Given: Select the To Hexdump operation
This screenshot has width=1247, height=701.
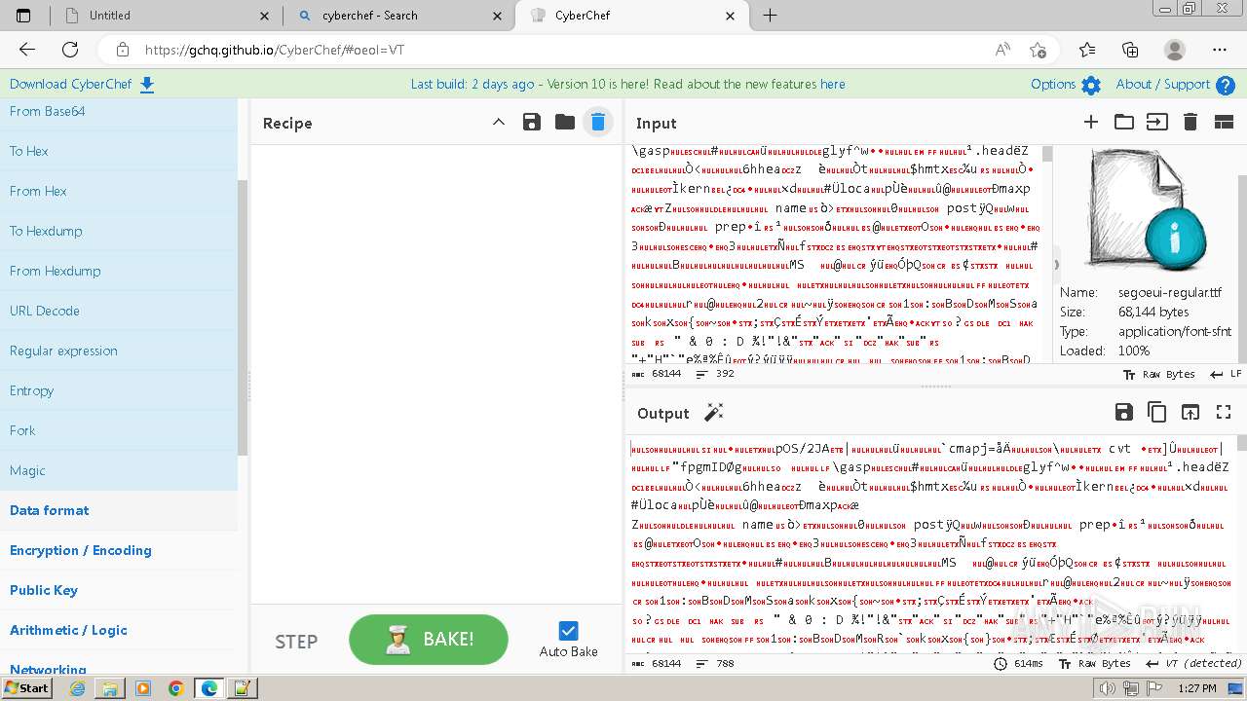Looking at the screenshot, I should click(119, 231).
